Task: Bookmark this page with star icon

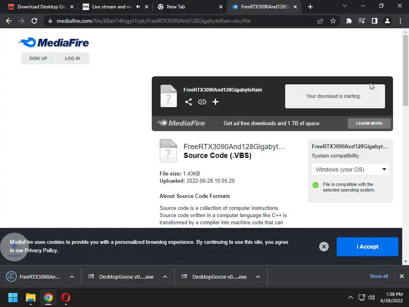Action: (x=333, y=21)
